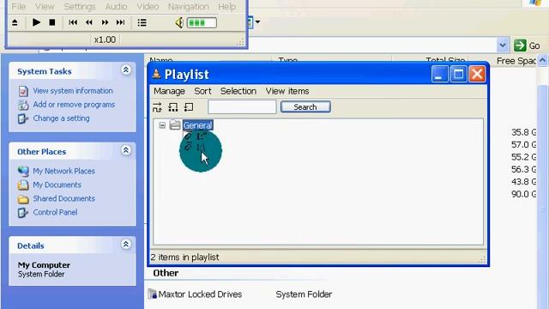Open Add or remove programs link
This screenshot has height=309, width=549.
pyautogui.click(x=74, y=105)
